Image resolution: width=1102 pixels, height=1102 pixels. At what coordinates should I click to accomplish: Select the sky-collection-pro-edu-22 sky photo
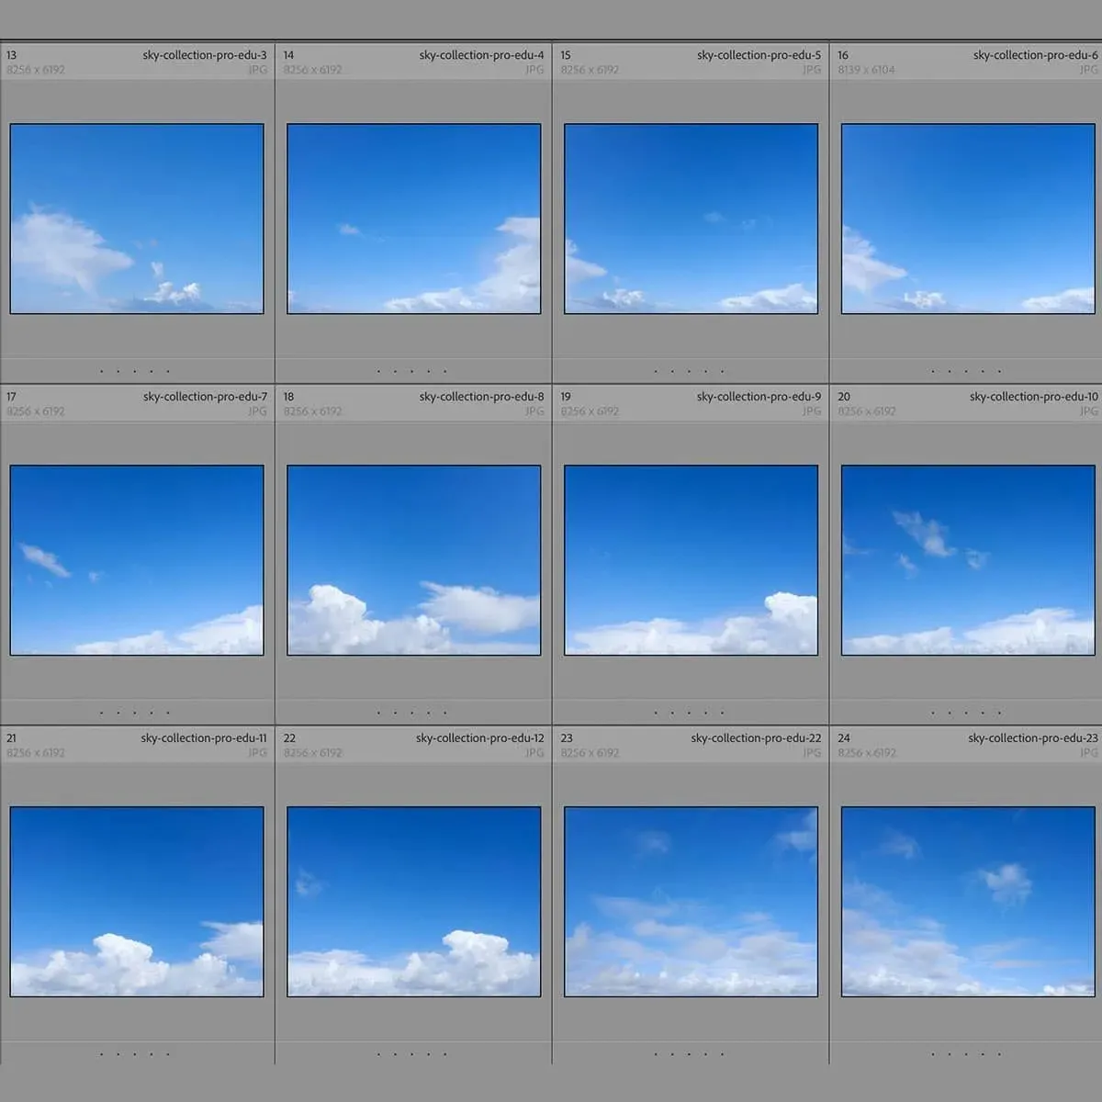coord(691,902)
